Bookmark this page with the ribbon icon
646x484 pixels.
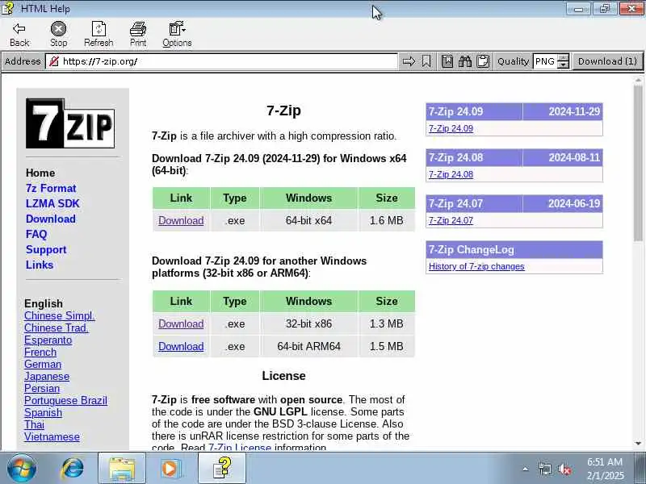(426, 61)
